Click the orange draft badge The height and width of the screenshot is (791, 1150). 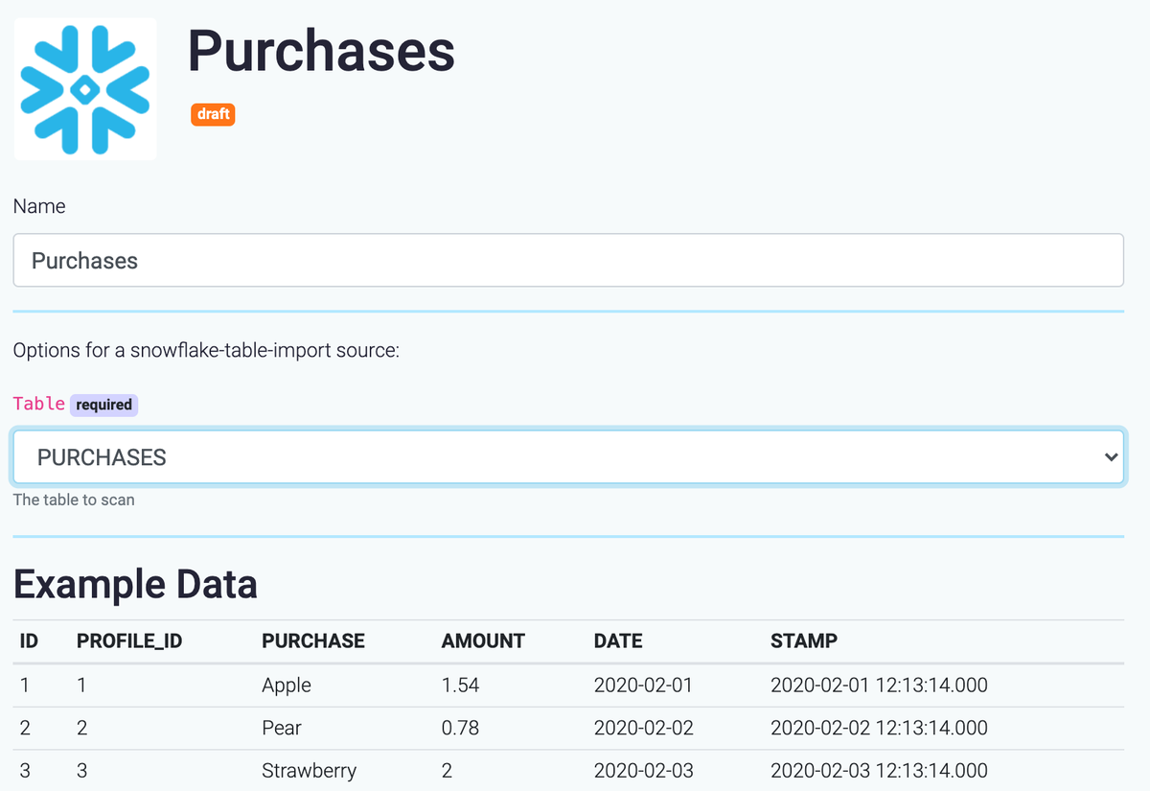pyautogui.click(x=213, y=114)
